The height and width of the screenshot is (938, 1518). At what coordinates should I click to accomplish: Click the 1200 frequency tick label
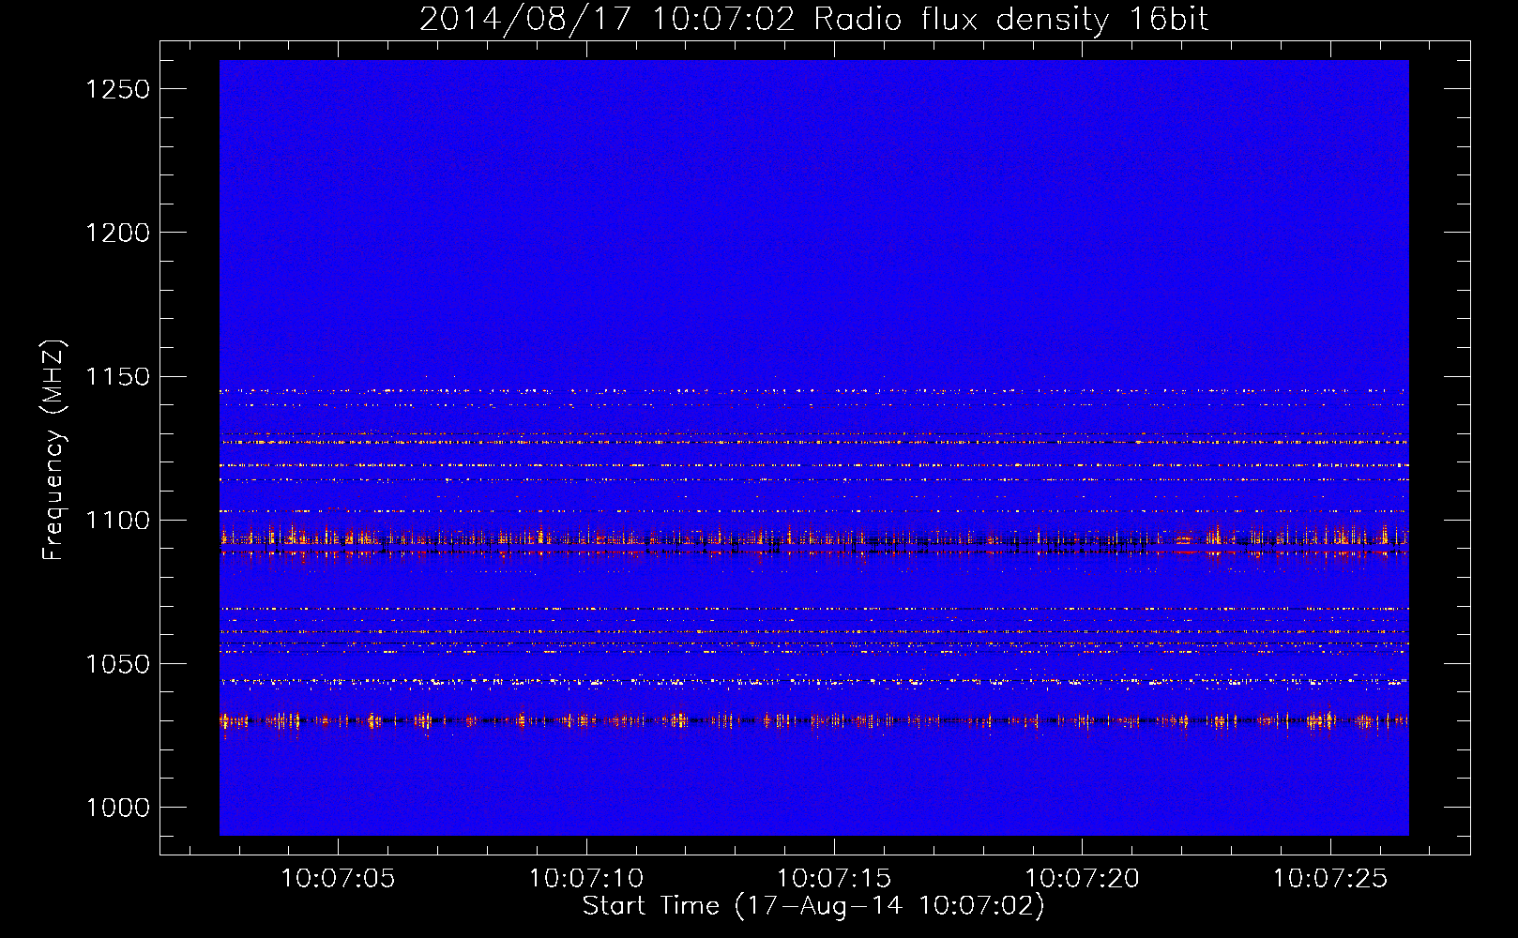pyautogui.click(x=118, y=233)
